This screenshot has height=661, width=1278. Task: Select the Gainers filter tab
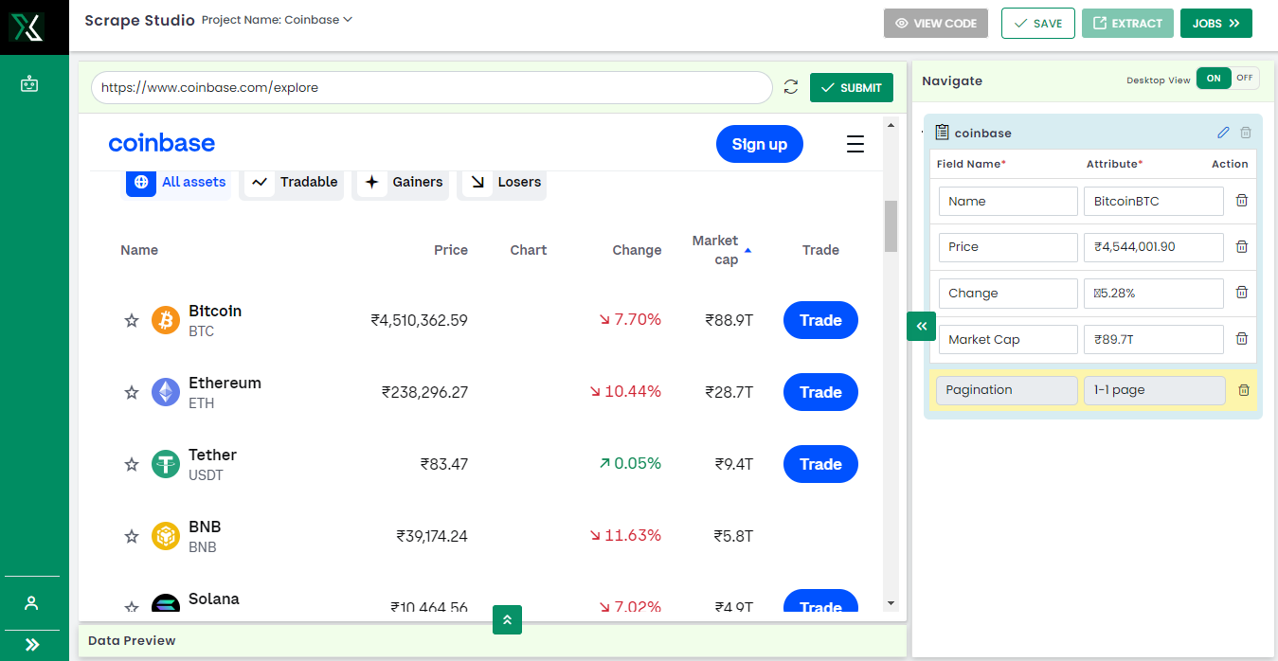[x=402, y=182]
